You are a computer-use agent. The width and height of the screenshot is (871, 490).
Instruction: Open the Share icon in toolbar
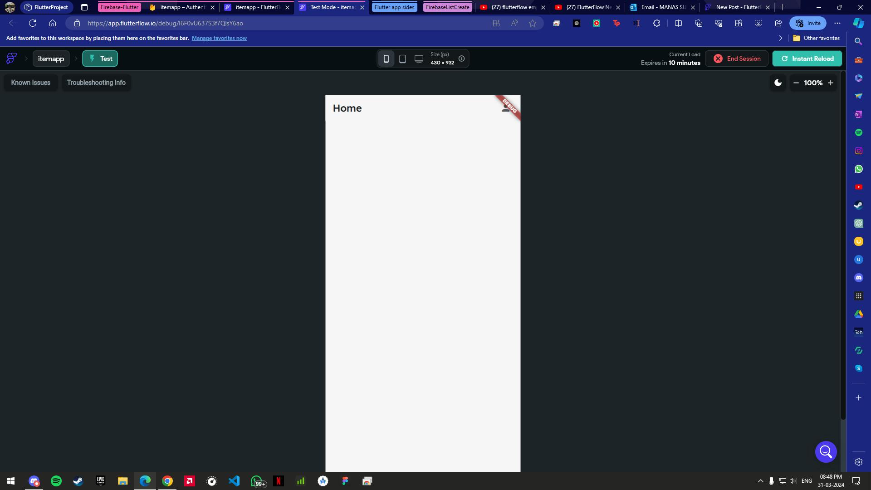[778, 23]
